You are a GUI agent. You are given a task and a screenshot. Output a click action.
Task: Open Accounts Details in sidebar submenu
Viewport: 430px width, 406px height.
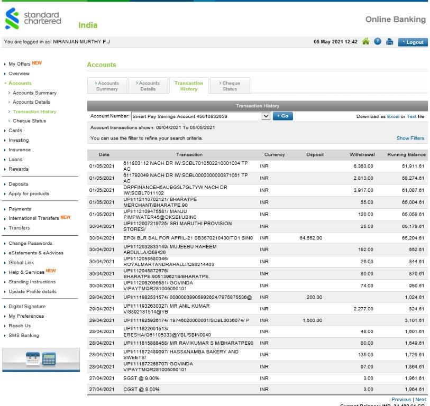32,102
